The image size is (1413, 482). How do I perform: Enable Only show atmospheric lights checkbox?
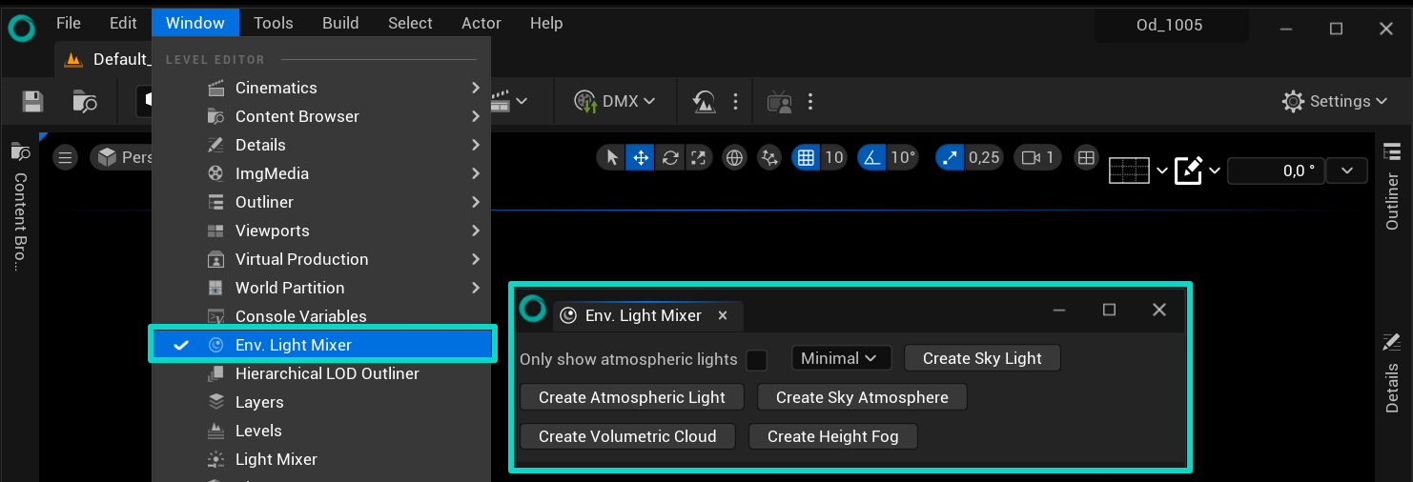(x=756, y=360)
